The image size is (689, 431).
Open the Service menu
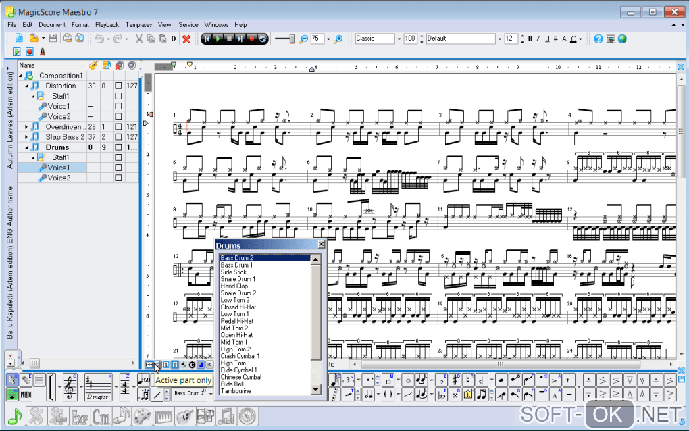tap(188, 24)
